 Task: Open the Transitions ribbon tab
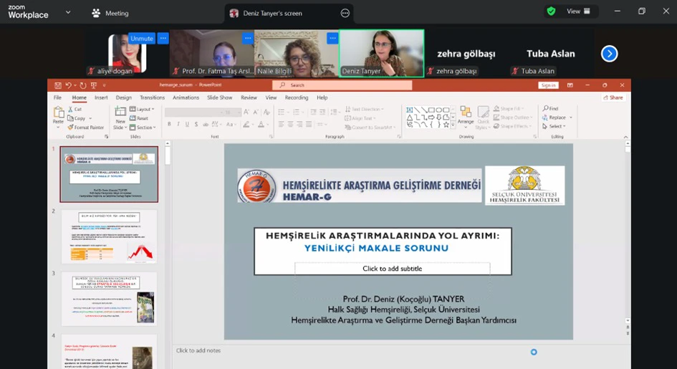[152, 97]
